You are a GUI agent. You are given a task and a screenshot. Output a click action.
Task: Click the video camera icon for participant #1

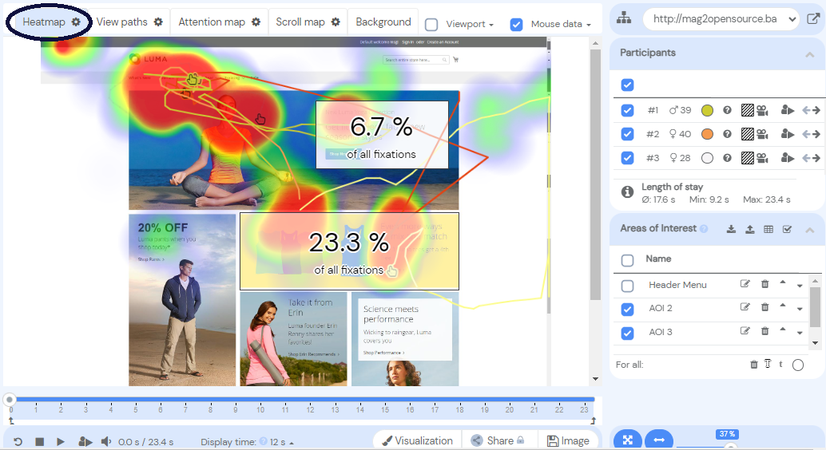pyautogui.click(x=764, y=111)
